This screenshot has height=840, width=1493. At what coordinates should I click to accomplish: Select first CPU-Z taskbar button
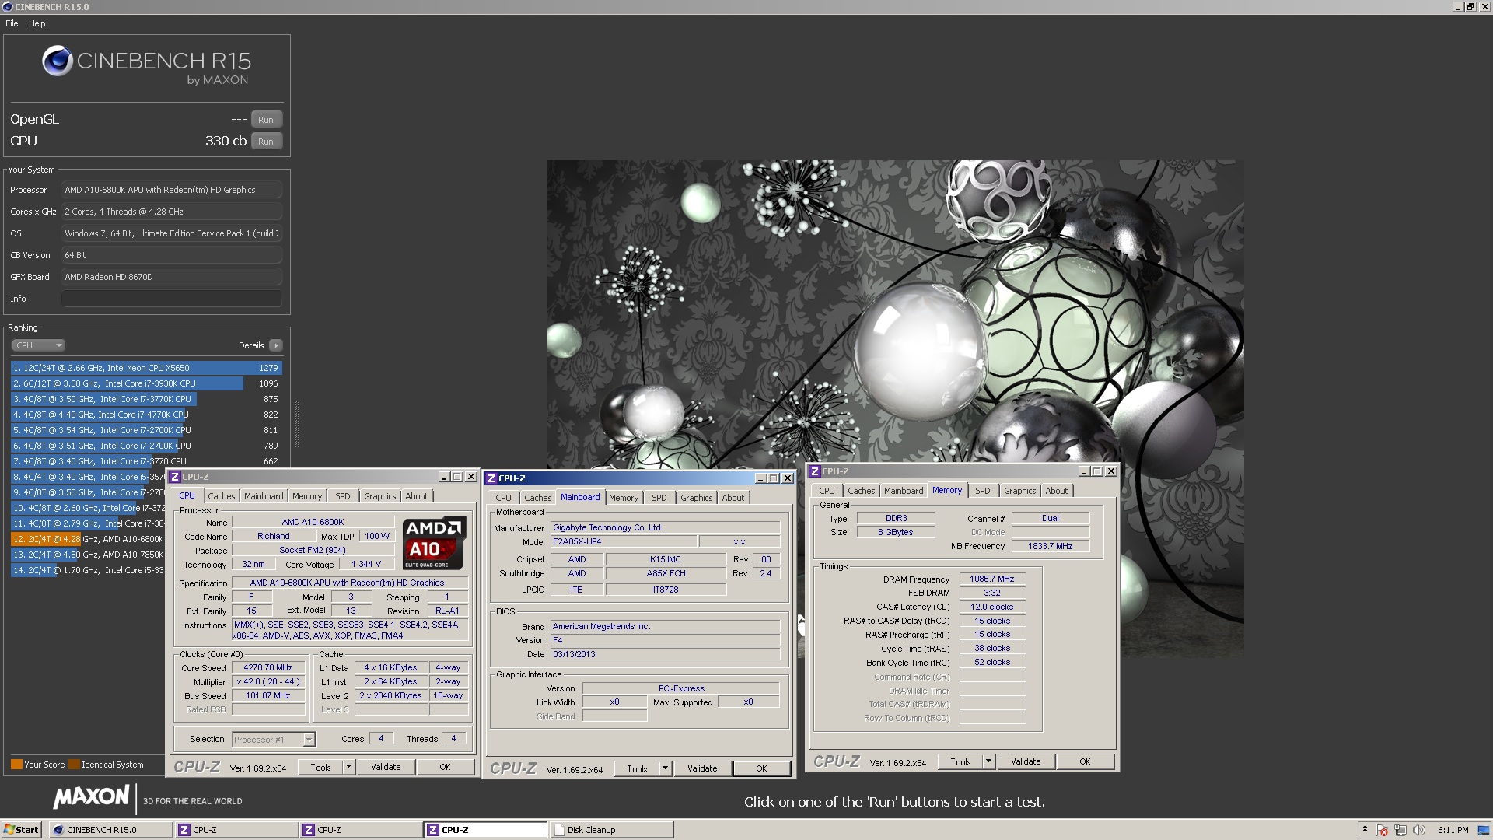pyautogui.click(x=237, y=830)
